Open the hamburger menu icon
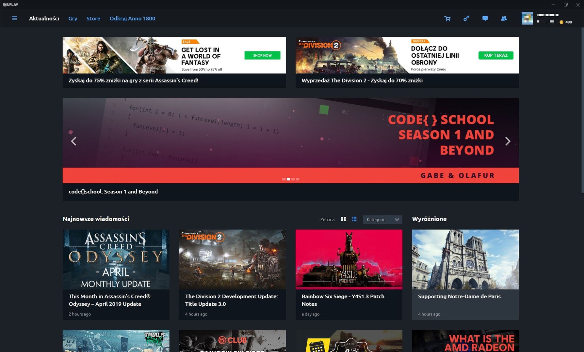Viewport: 584px width, 352px height. 14,18
